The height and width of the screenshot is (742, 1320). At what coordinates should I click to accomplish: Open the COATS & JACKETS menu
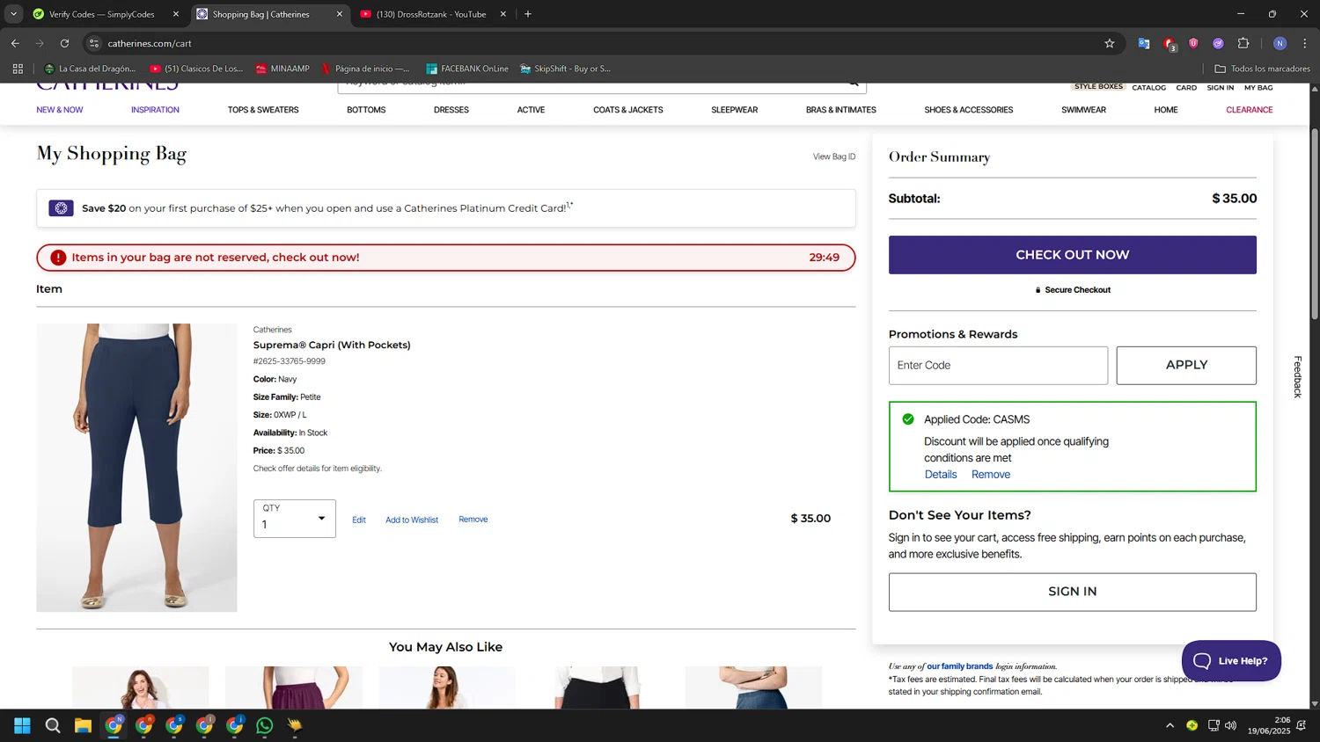pyautogui.click(x=628, y=110)
